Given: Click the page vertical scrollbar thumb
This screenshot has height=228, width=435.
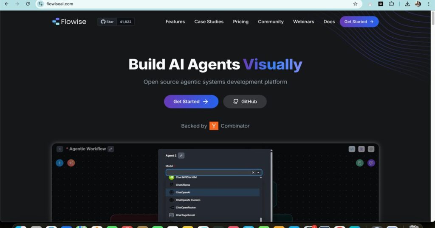Looking at the screenshot, I should (x=433, y=18).
